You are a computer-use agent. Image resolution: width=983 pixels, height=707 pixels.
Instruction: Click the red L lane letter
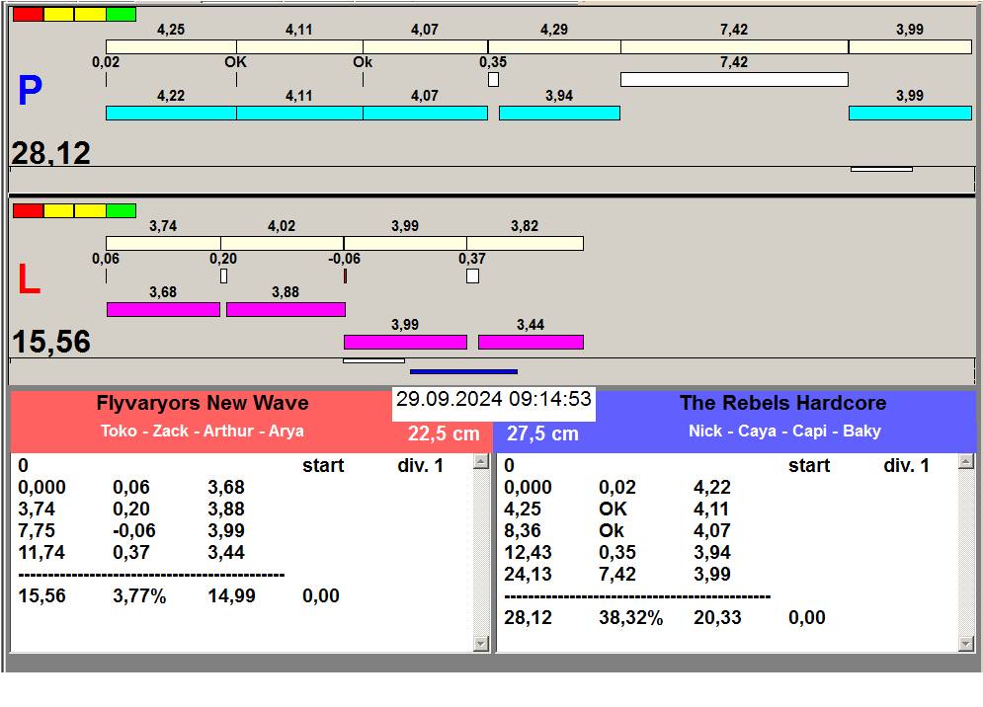point(30,281)
